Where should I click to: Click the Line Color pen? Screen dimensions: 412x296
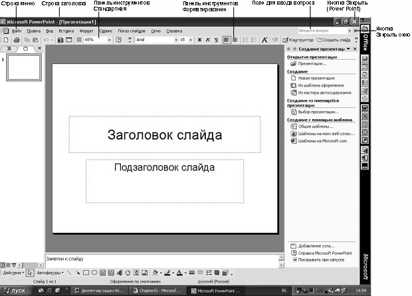coord(167,273)
